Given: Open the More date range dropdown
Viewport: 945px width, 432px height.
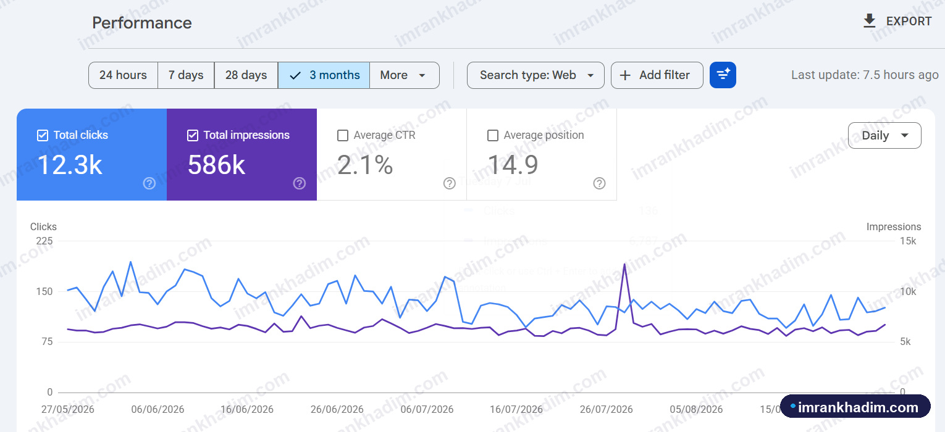Looking at the screenshot, I should 405,75.
